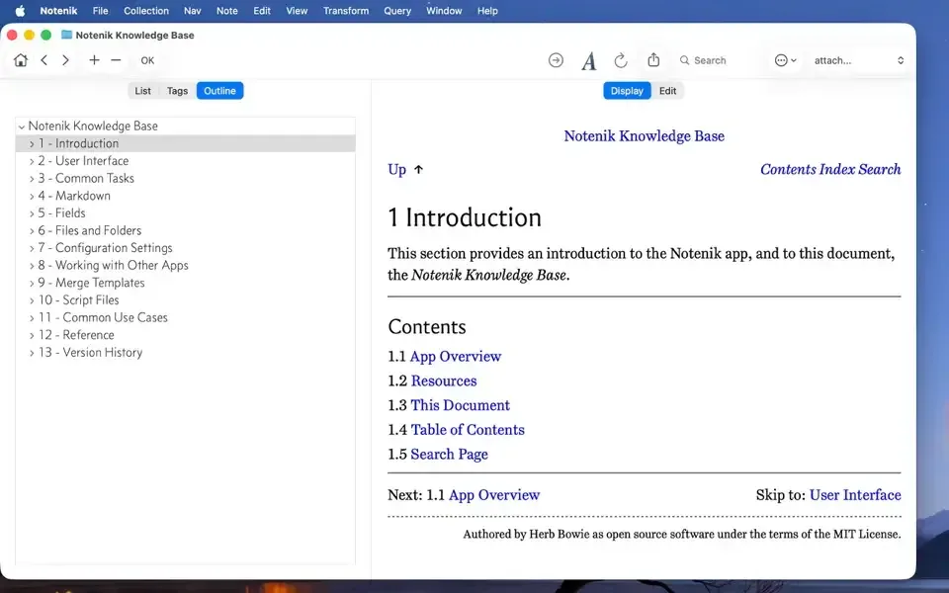Delete the note with the minus icon
Viewport: 949px width, 593px height.
pos(117,60)
